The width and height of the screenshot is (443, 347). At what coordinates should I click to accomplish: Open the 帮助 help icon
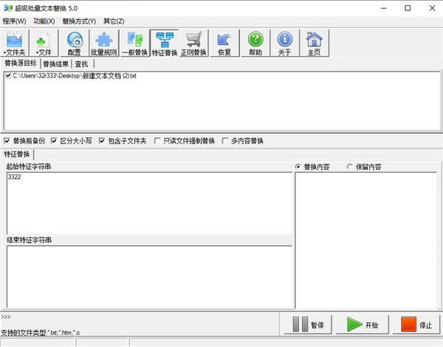(255, 43)
